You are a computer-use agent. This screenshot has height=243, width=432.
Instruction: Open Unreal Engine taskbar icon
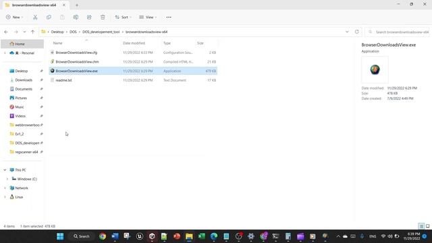(x=140, y=236)
